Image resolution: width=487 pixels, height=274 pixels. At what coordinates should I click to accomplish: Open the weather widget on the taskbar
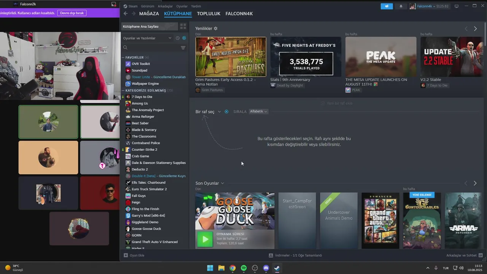click(x=14, y=268)
